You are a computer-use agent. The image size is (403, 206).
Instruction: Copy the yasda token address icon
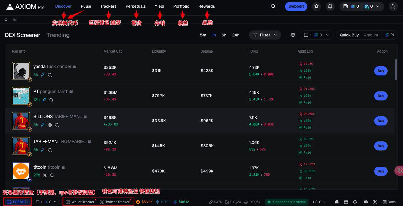(x=75, y=67)
